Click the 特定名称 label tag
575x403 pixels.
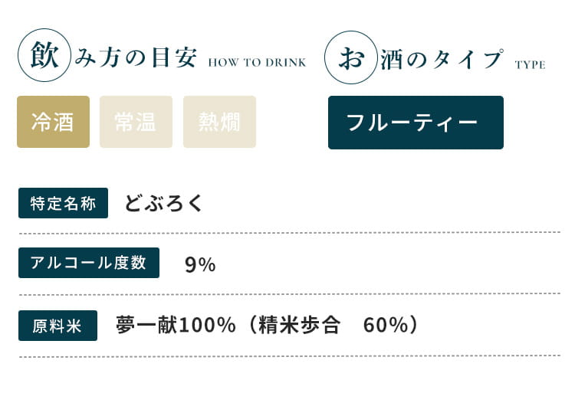(x=63, y=203)
